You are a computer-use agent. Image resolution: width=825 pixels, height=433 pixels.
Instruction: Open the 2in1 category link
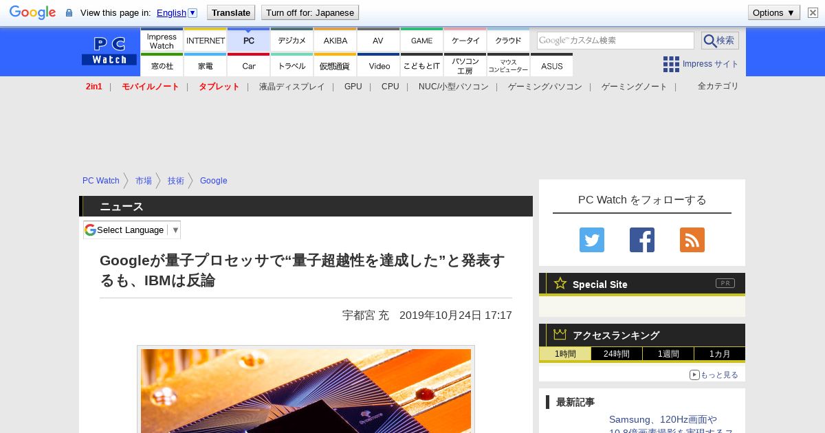pyautogui.click(x=94, y=87)
